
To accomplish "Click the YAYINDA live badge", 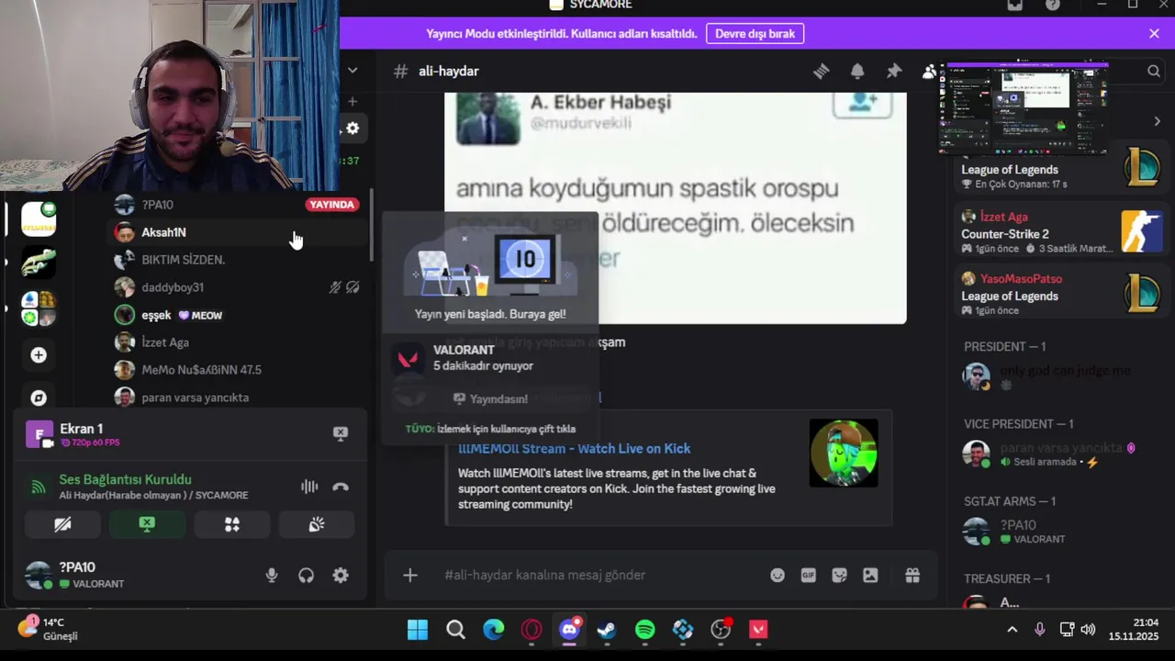I will [x=331, y=205].
